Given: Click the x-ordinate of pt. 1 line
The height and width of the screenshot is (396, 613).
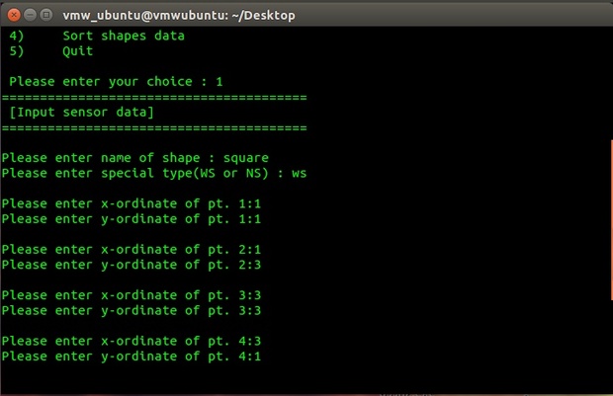Looking at the screenshot, I should [131, 203].
